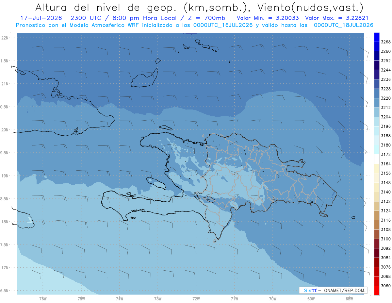Click the '0000UTC_16JUL2026' initialization time
Image resolution: width=392 pixels, height=303 pixels.
click(x=223, y=25)
